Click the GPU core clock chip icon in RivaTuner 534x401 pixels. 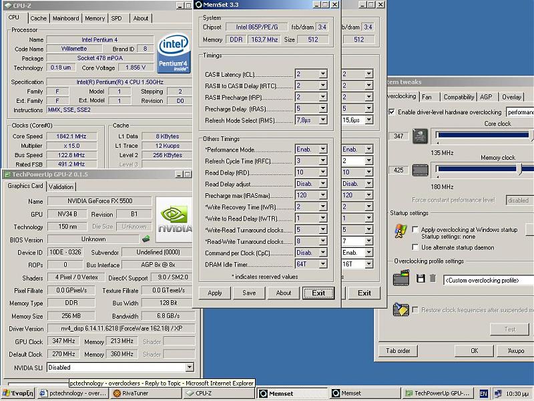pyautogui.click(x=420, y=136)
